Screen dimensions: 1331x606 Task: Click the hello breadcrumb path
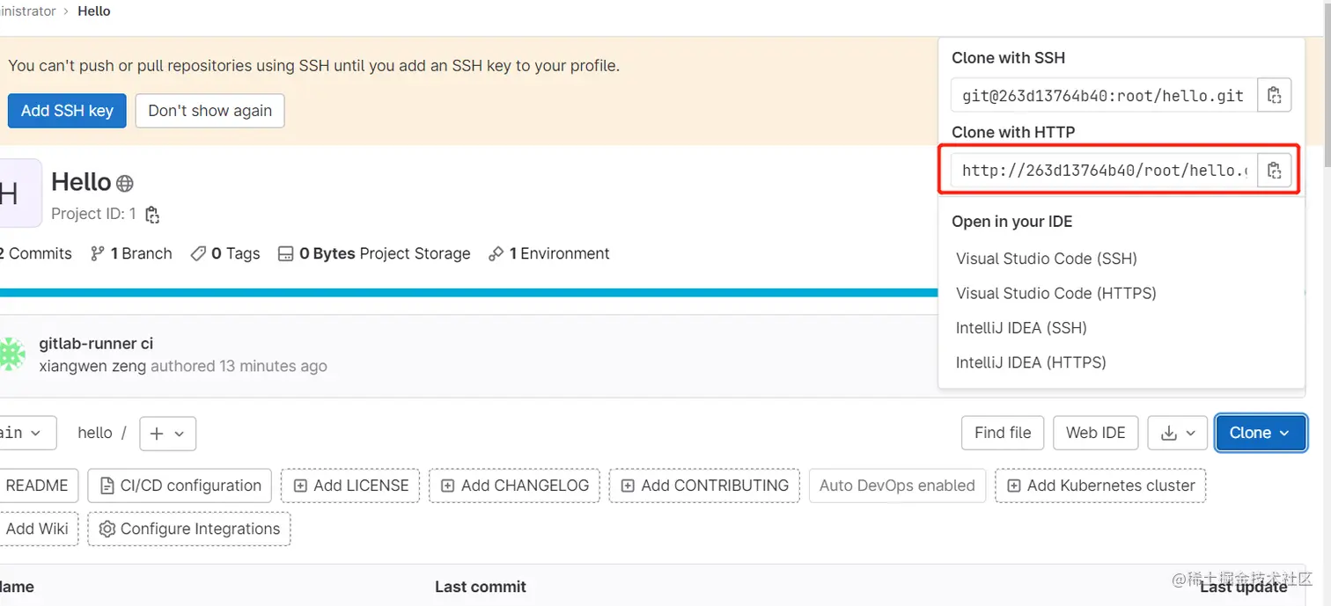point(95,433)
